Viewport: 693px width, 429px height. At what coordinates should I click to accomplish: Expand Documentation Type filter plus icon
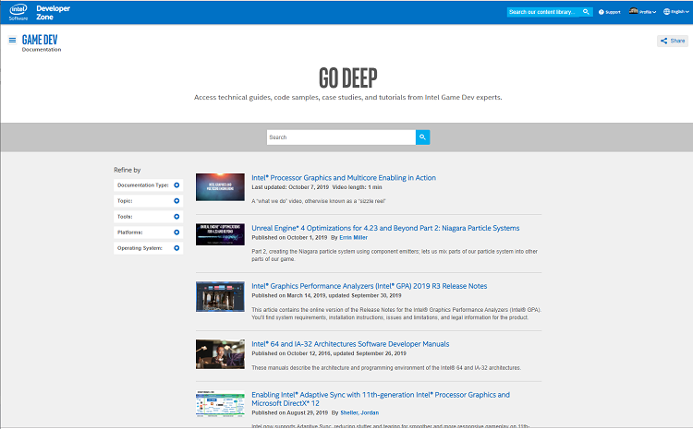click(176, 185)
